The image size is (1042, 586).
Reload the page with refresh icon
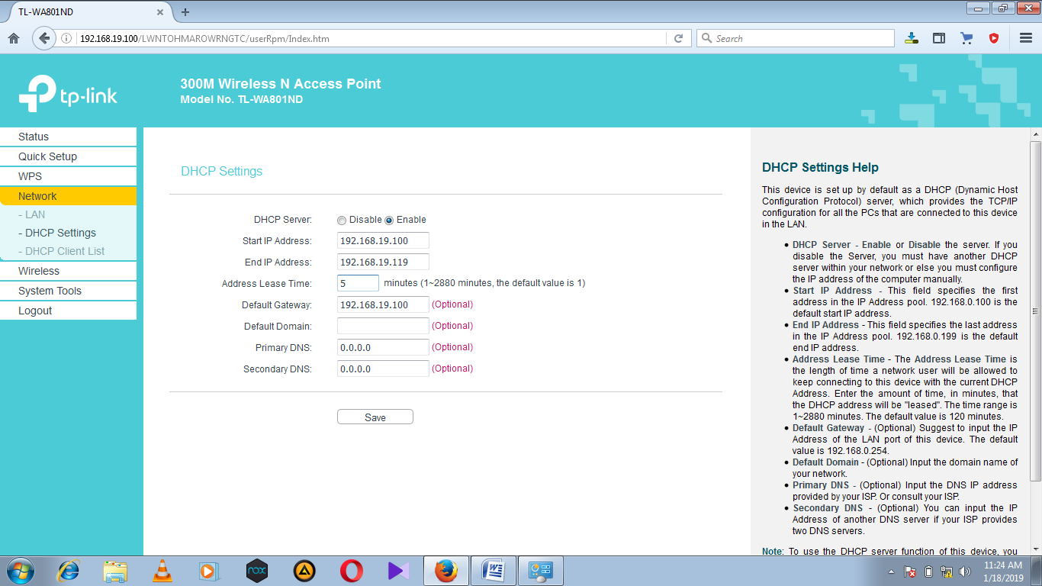click(678, 38)
